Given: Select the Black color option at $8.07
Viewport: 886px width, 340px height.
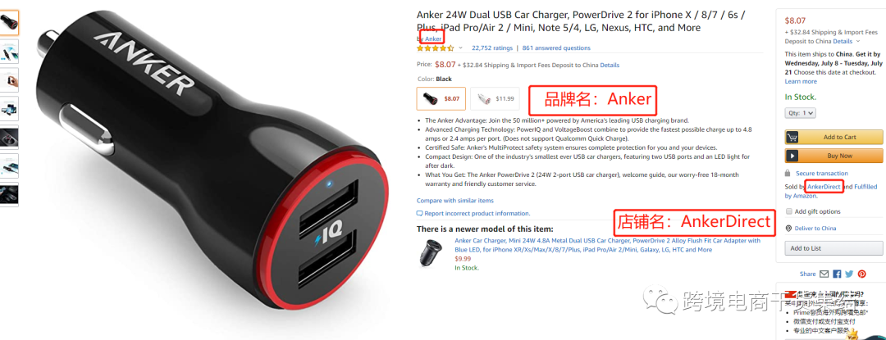Looking at the screenshot, I should coord(441,98).
